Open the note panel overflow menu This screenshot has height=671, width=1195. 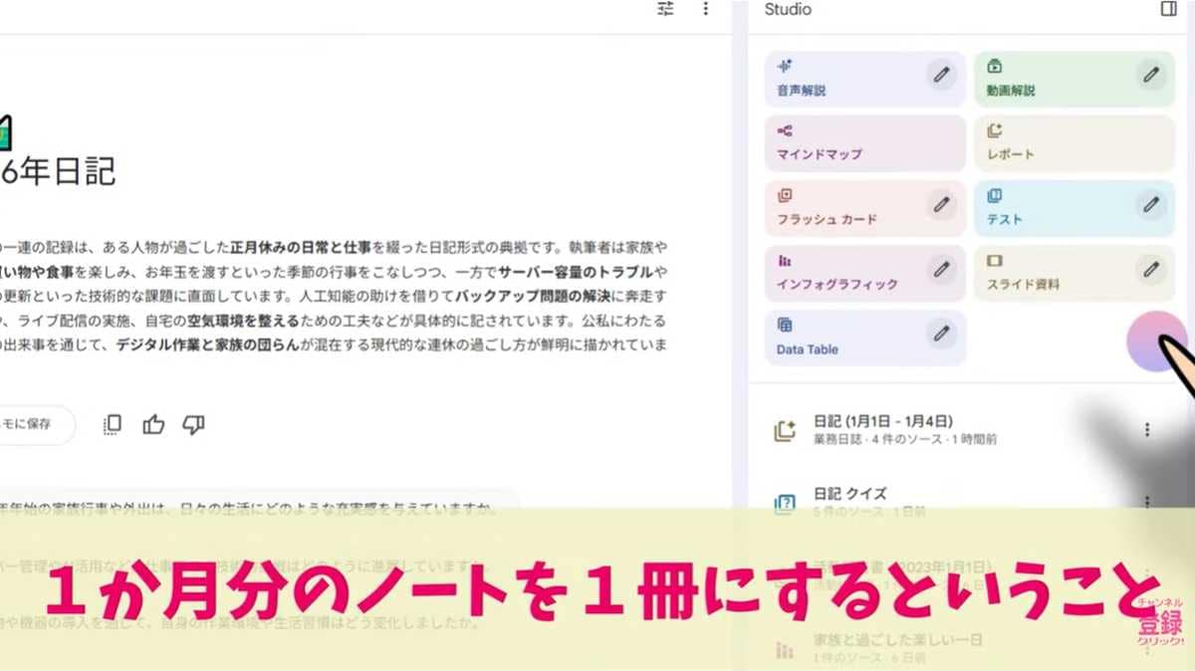point(706,9)
